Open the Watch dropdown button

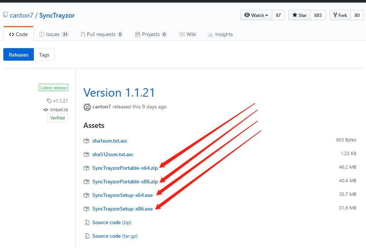click(256, 15)
